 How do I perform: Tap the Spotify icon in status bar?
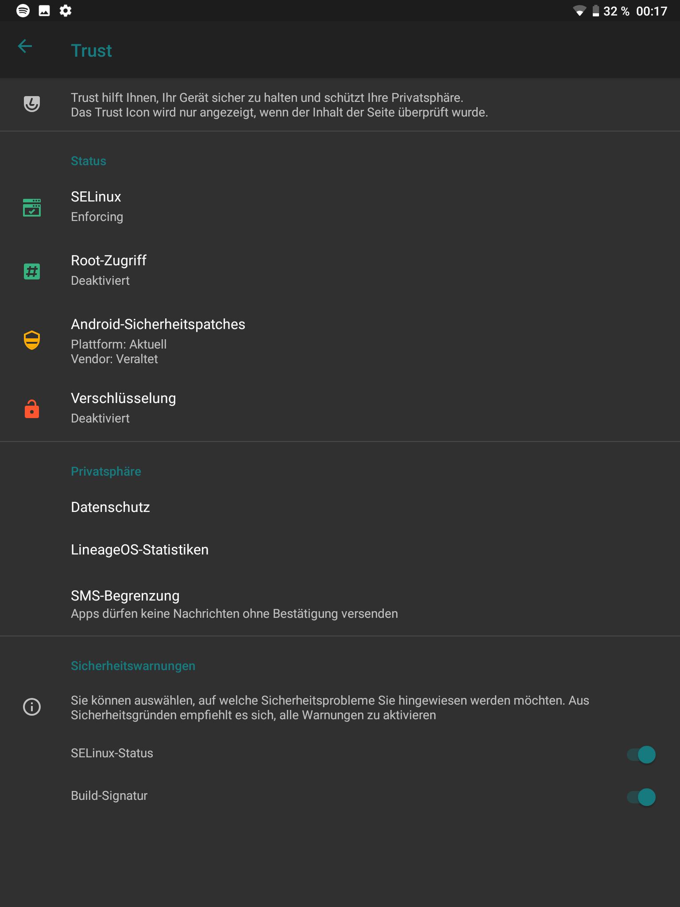pos(23,11)
